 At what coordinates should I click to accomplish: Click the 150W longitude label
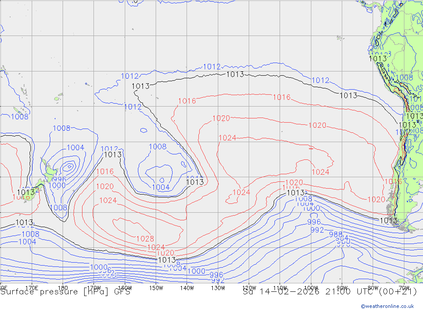[x=156, y=288]
